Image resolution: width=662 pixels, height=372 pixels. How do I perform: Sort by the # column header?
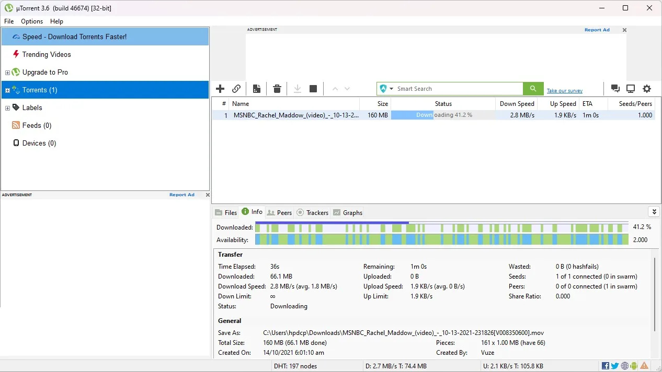click(x=221, y=104)
